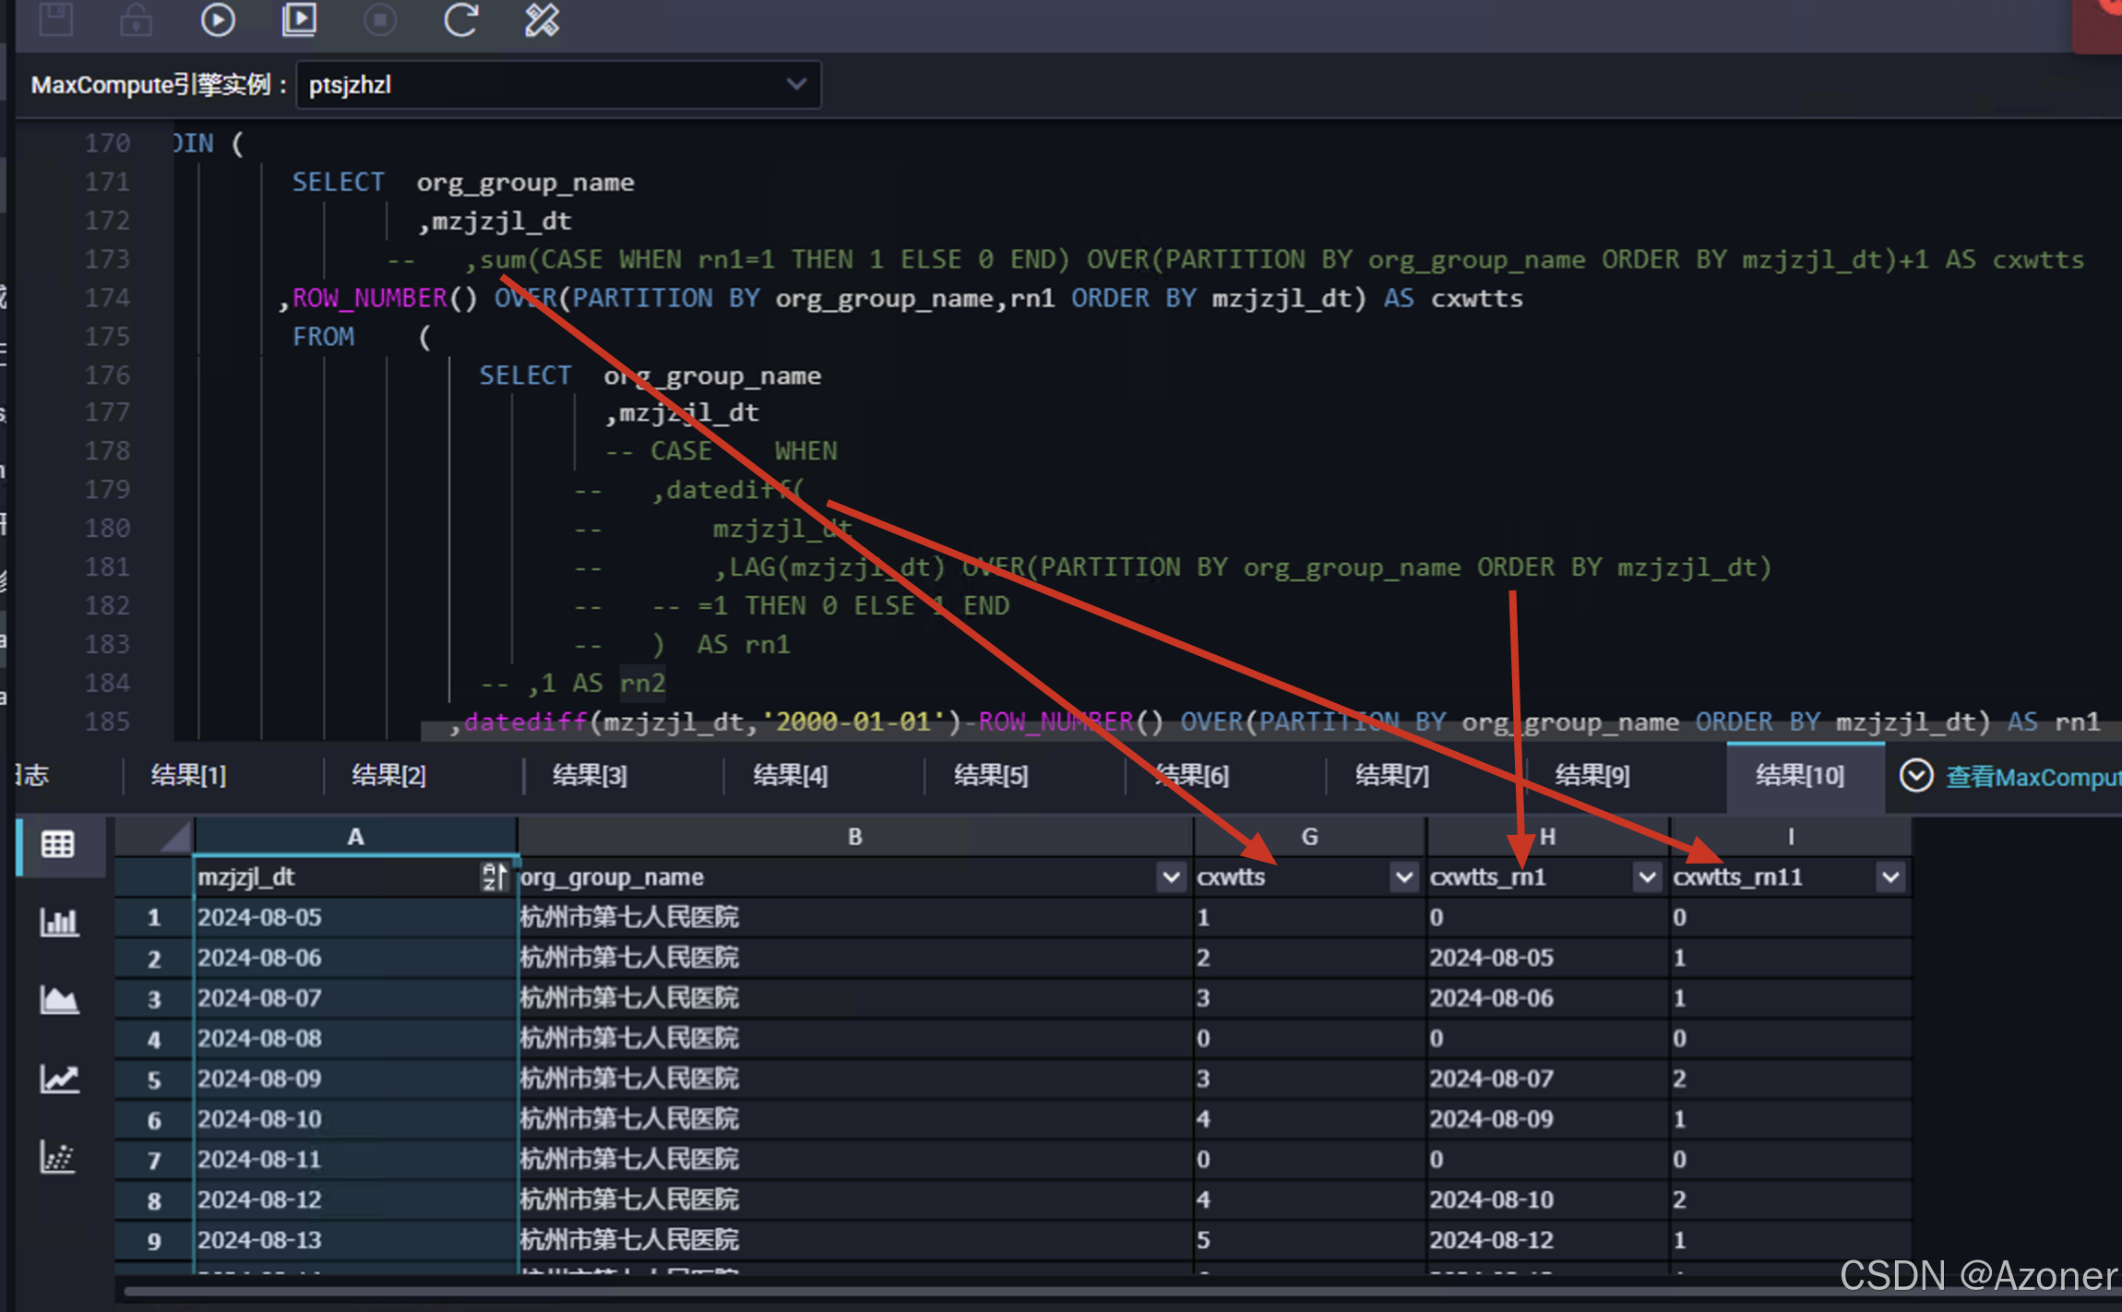Image resolution: width=2122 pixels, height=1312 pixels.
Task: Select cell 2024-08-09 in column A
Action: [260, 1079]
